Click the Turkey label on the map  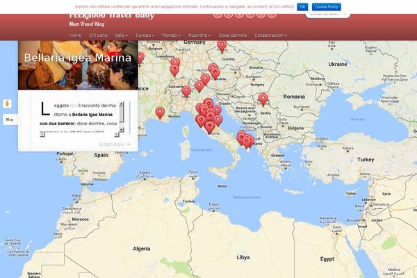[366, 160]
